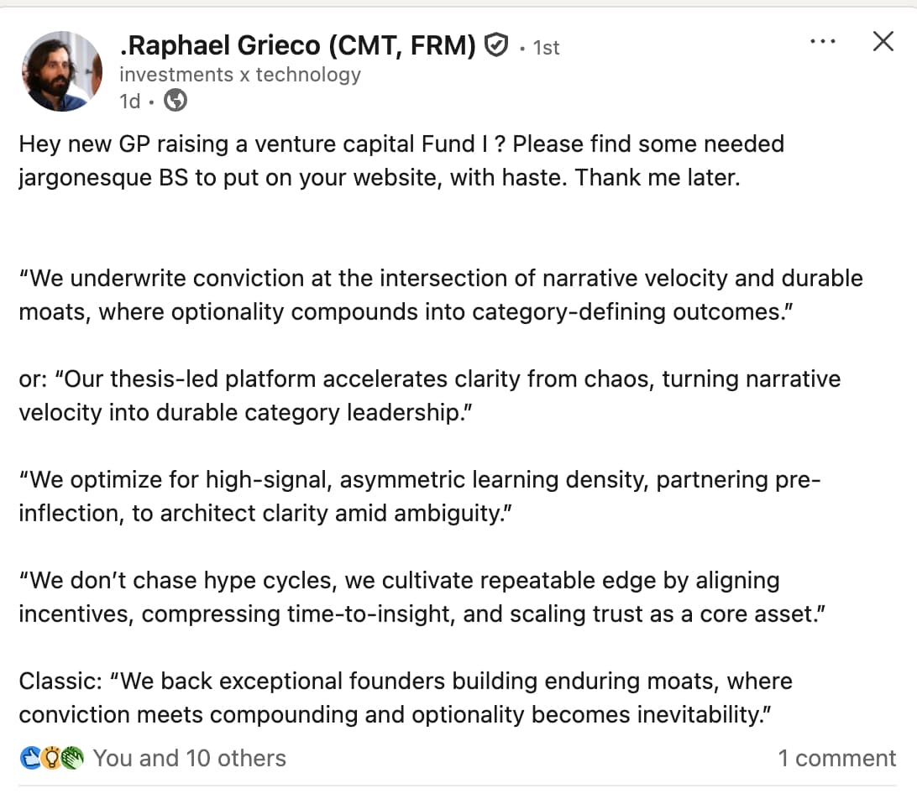Click the author name Raphael Grieco
The height and width of the screenshot is (799, 917).
click(298, 45)
